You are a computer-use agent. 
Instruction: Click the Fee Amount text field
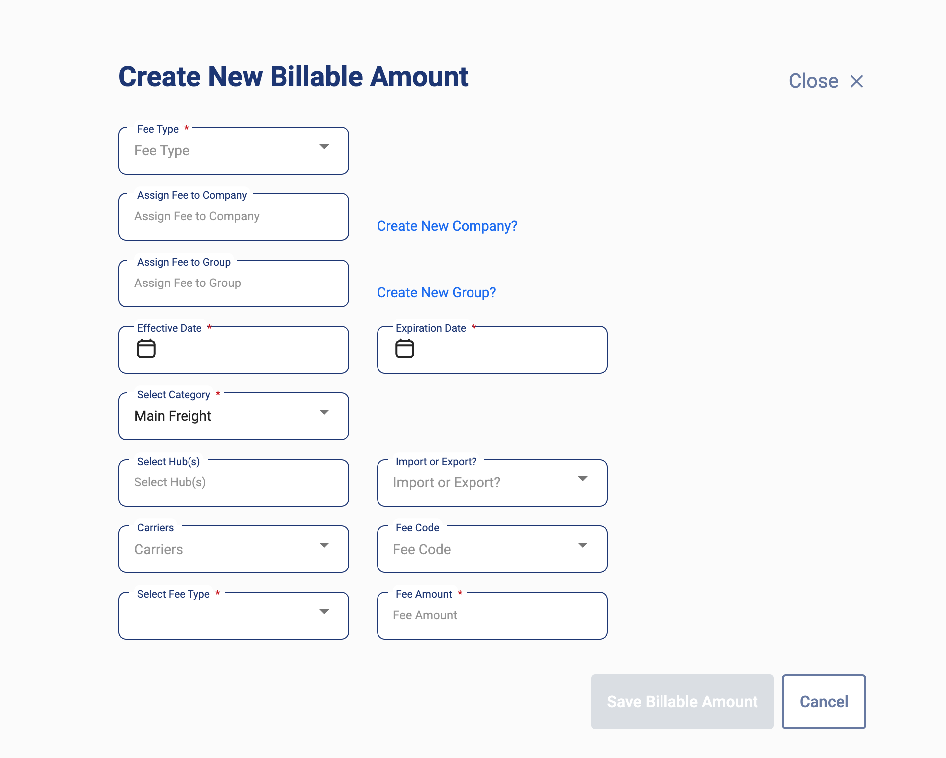click(x=492, y=616)
